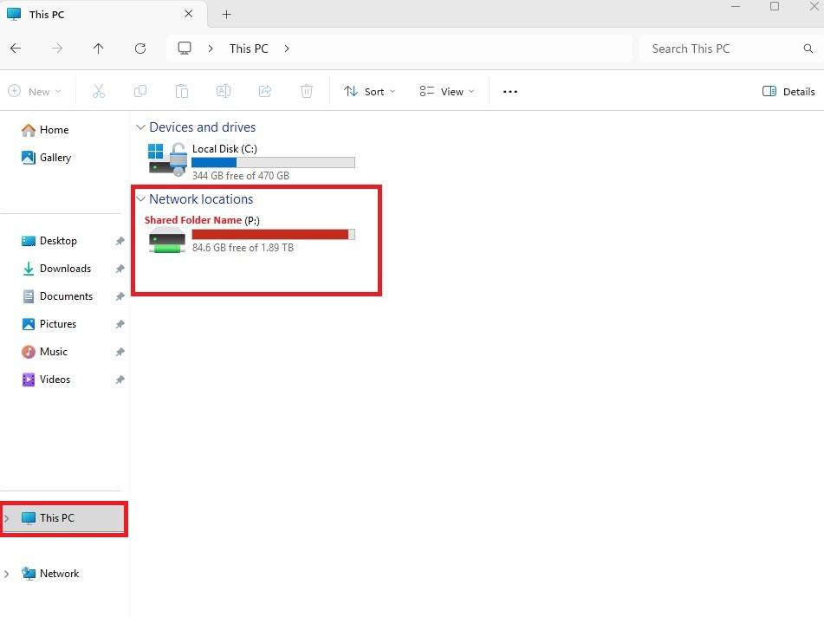Screen dimensions: 824x617
Task: Collapse the Network locations section
Action: pos(141,198)
